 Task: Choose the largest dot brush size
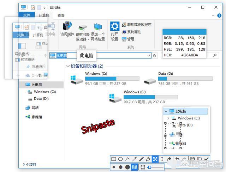127,167
